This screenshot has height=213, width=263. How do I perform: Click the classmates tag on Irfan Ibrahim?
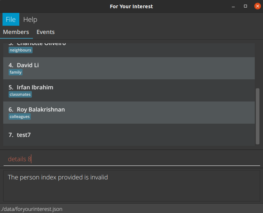coord(20,94)
